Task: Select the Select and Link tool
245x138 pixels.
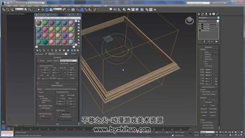Action: [4, 10]
